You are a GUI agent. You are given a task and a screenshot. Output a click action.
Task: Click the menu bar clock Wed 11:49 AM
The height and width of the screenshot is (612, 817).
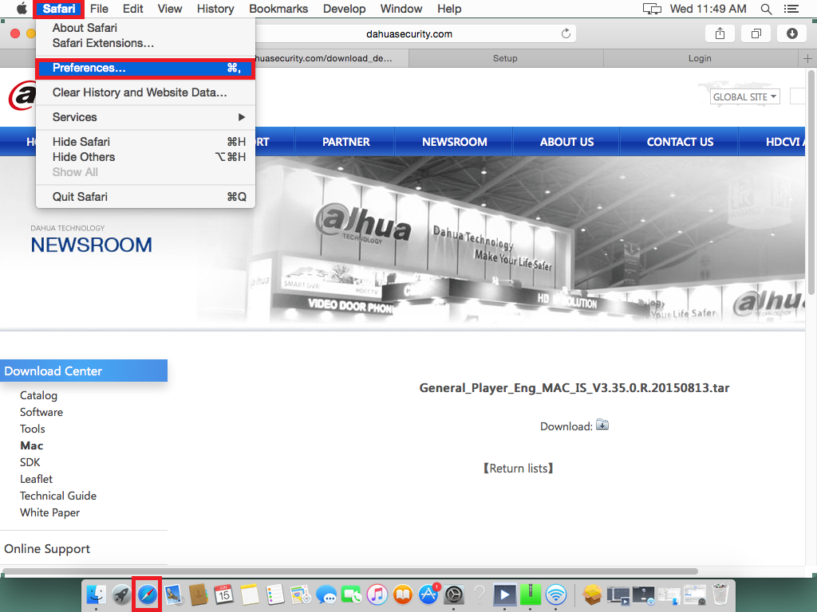[708, 9]
